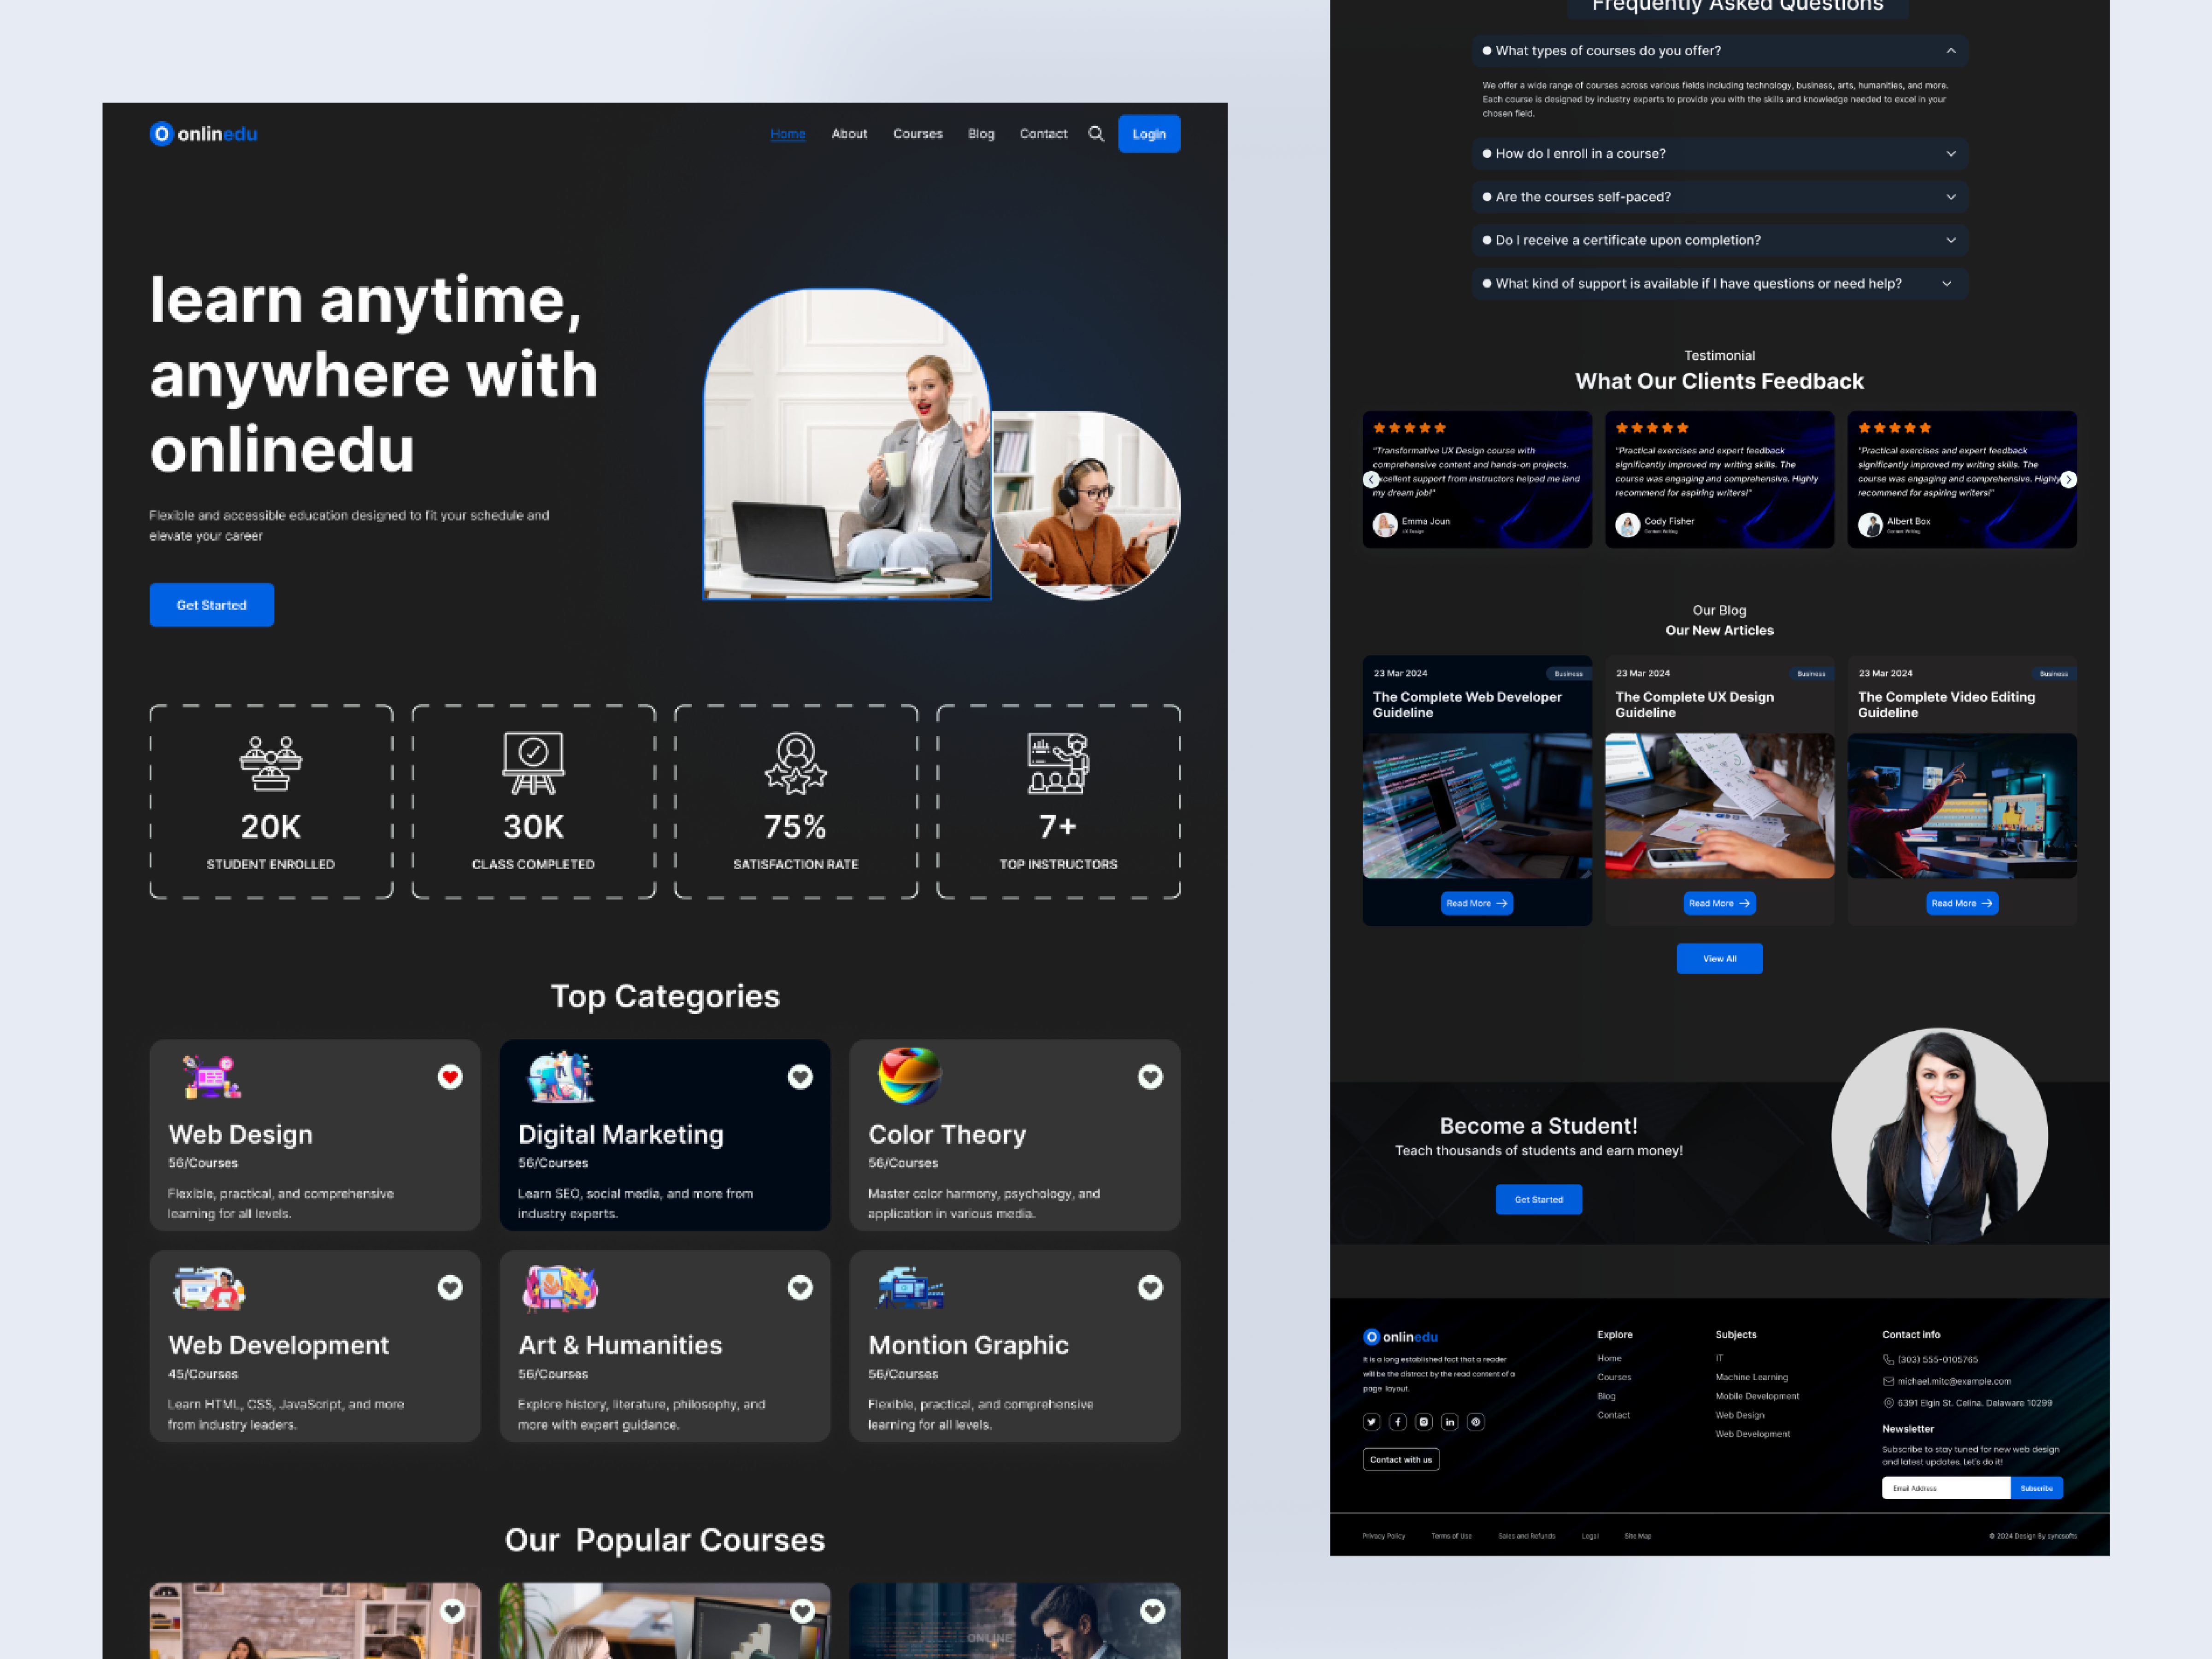Click Read More on Web Developer Guideline
The image size is (2212, 1659).
[1477, 904]
